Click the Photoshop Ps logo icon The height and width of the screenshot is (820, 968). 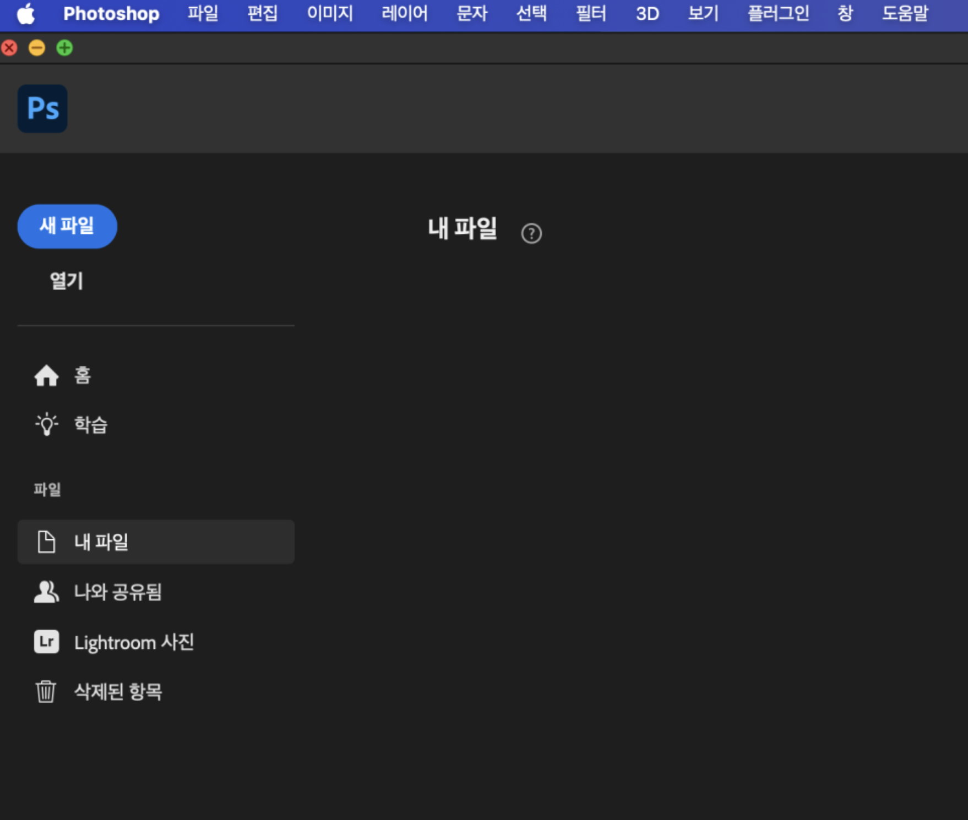click(x=42, y=108)
